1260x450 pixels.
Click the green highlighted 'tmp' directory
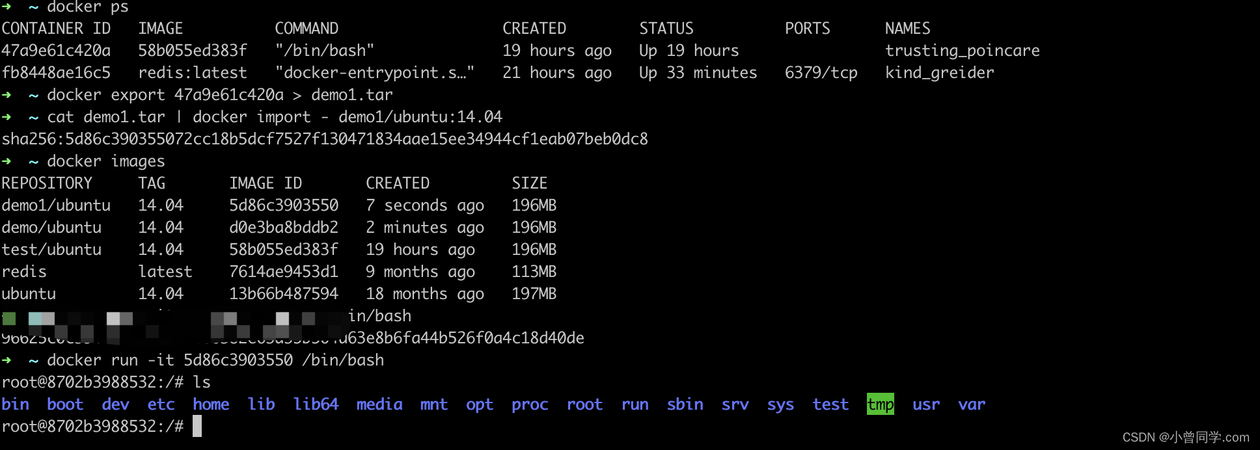881,404
